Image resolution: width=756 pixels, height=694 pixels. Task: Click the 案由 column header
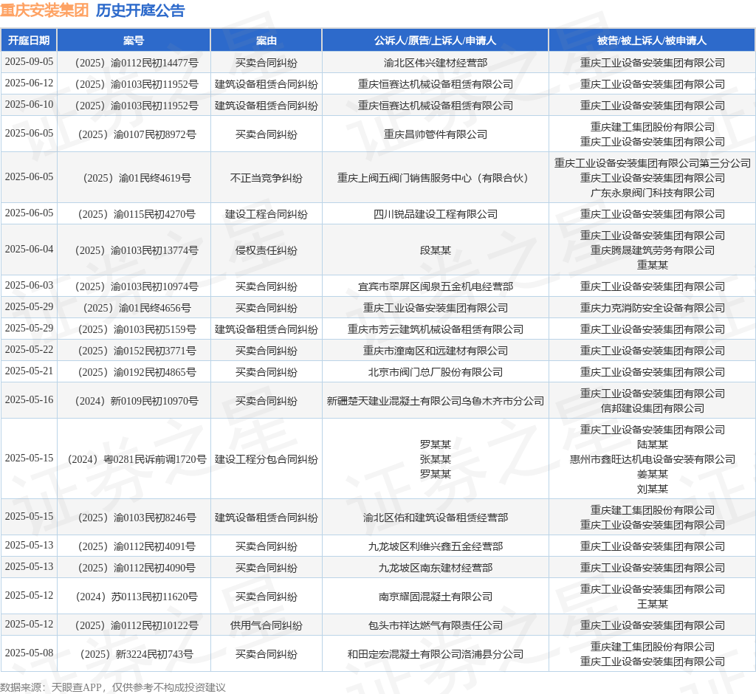(266, 41)
